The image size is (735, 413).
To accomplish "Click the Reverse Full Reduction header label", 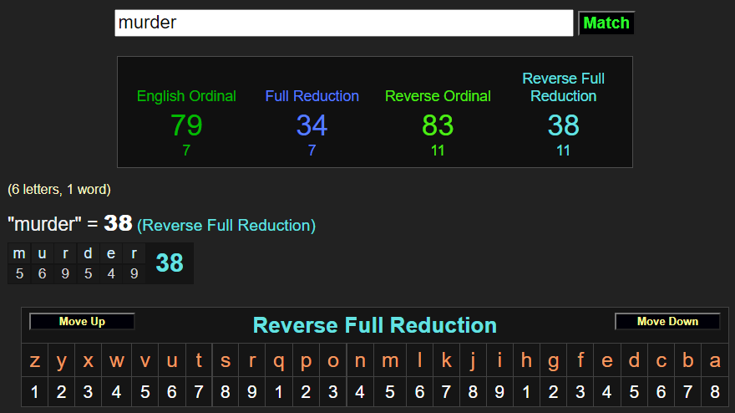I will (x=563, y=87).
